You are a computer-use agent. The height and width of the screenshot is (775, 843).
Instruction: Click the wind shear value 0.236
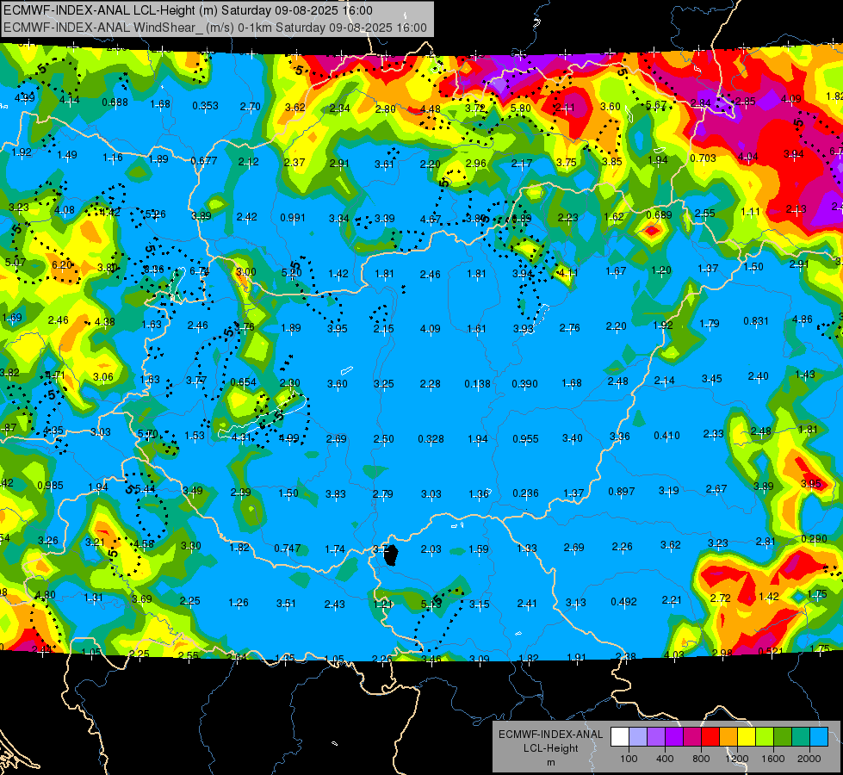tap(525, 493)
